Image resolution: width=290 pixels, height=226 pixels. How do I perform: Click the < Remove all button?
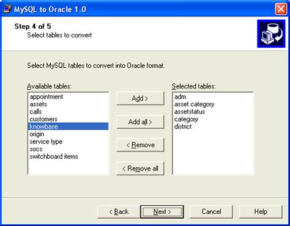140,169
